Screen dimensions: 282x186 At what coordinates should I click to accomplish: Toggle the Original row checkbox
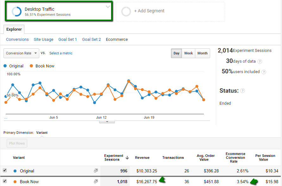(x=5, y=170)
